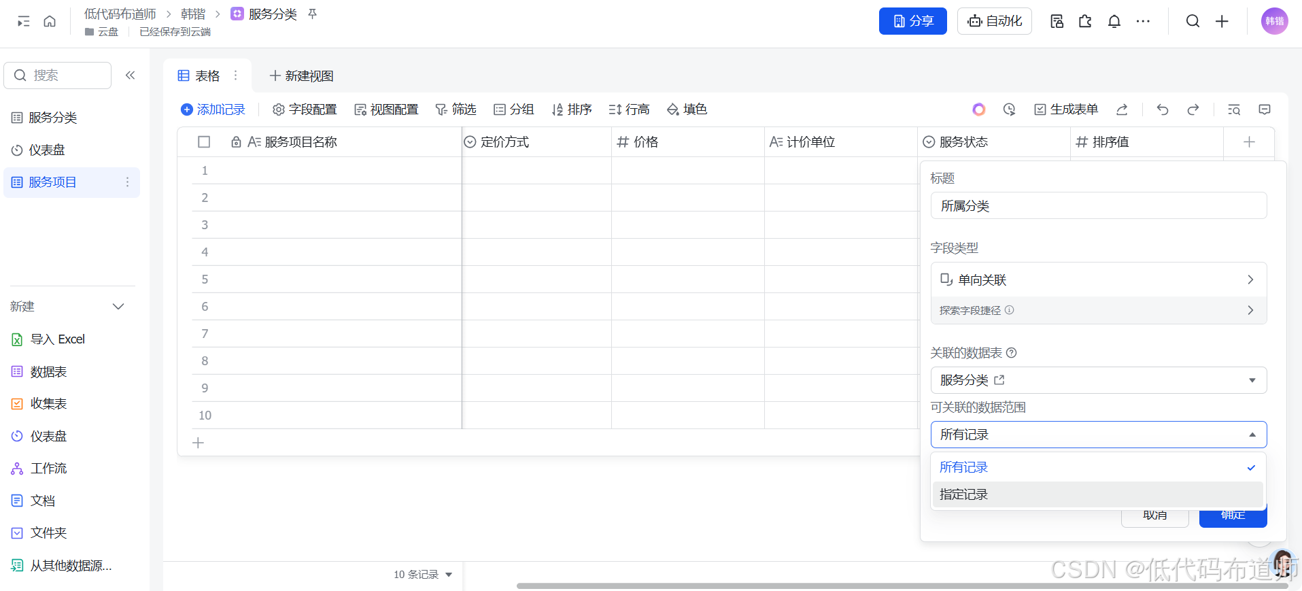
Task: Select 服务项目 table in sidebar
Action: pyautogui.click(x=71, y=182)
